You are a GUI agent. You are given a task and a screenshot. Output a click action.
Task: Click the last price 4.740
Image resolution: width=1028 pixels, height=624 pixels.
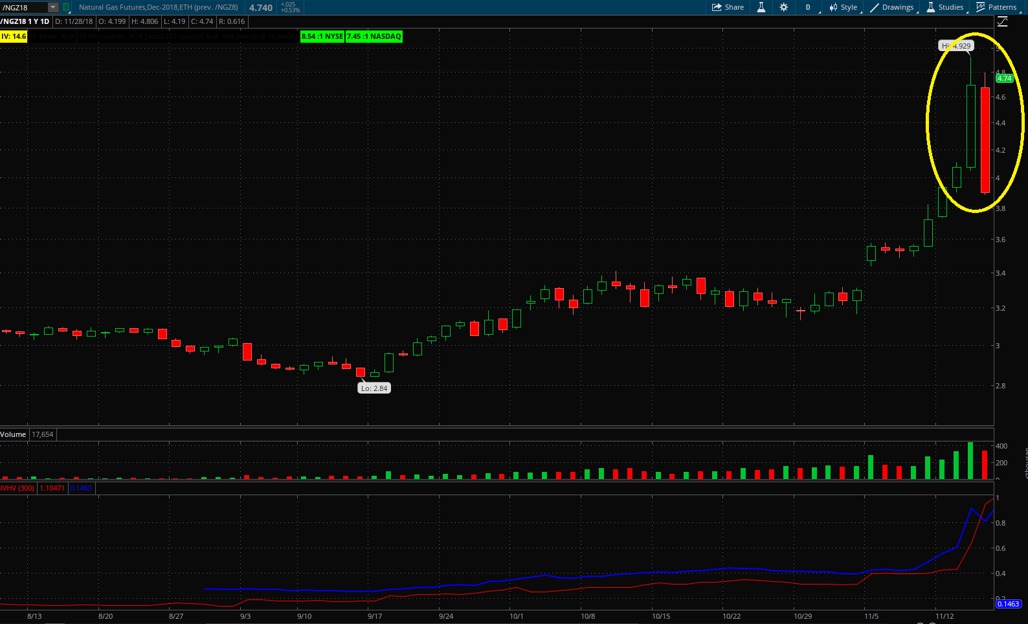[x=261, y=8]
